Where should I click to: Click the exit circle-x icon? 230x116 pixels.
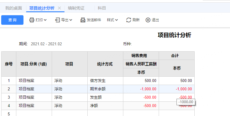(x=148, y=20)
